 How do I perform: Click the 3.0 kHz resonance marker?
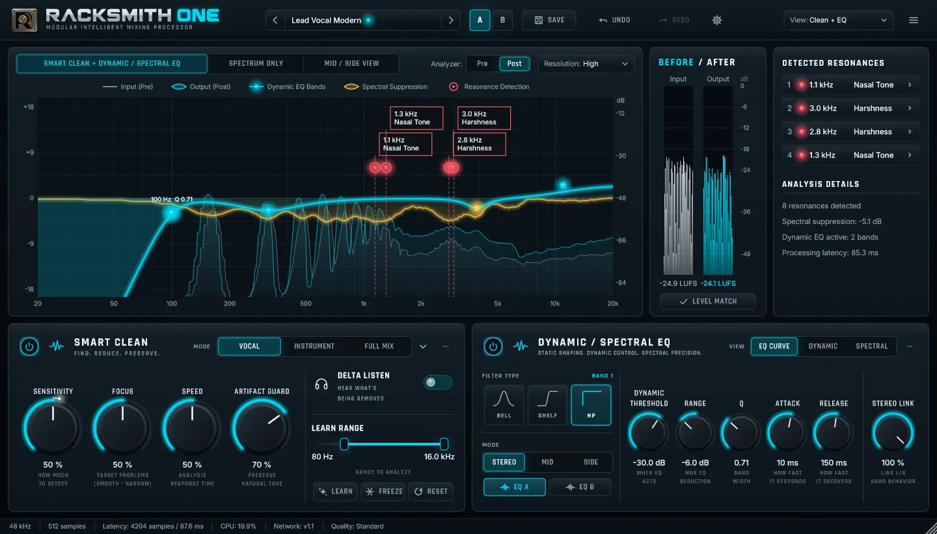pyautogui.click(x=455, y=167)
